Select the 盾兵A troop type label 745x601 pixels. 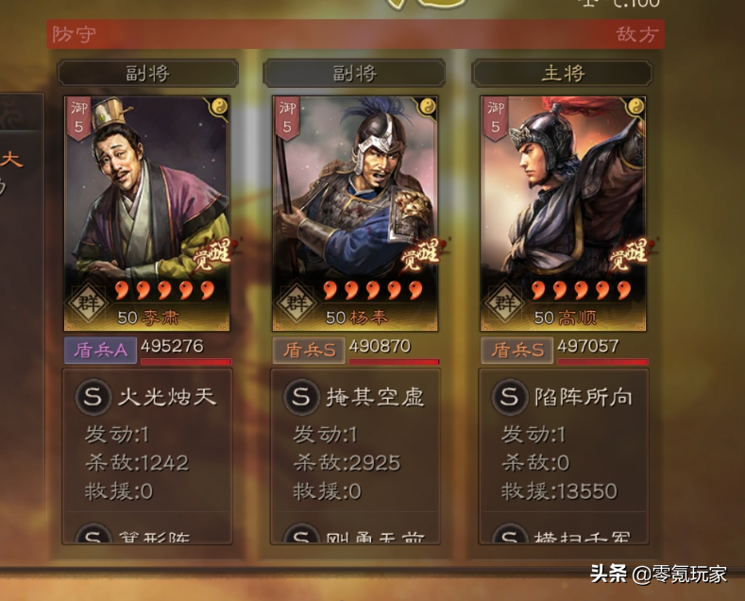[x=101, y=351]
